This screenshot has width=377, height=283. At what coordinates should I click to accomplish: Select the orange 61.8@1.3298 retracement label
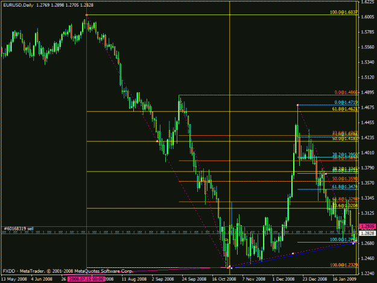(x=345, y=199)
